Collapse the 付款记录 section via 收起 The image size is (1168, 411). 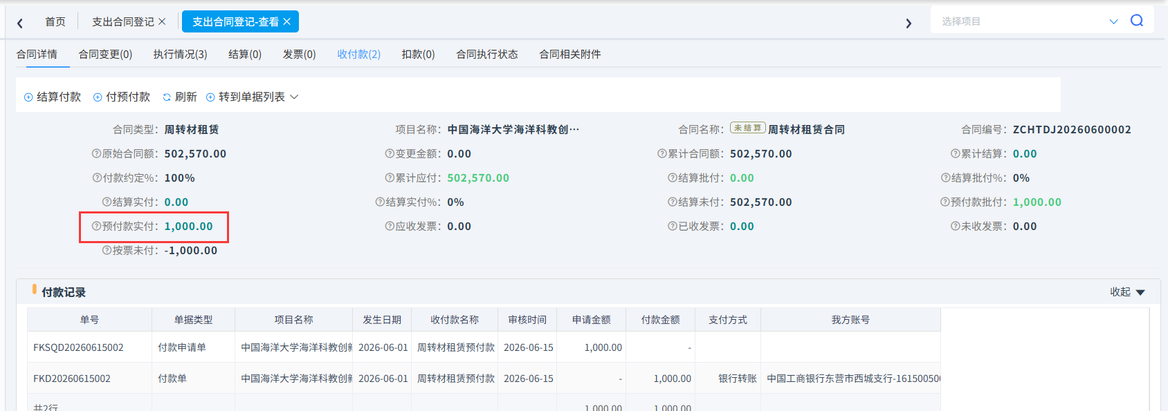1127,292
